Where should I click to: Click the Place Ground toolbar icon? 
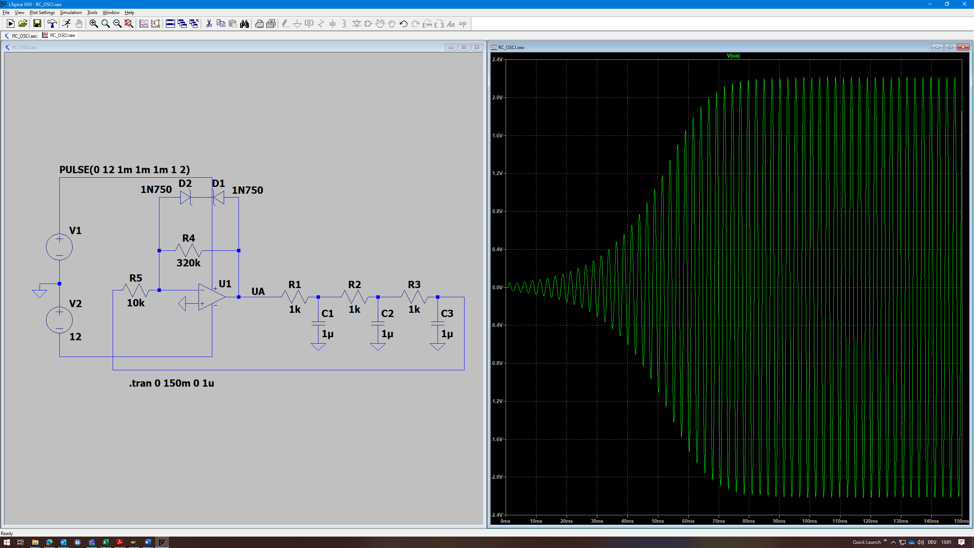point(298,24)
